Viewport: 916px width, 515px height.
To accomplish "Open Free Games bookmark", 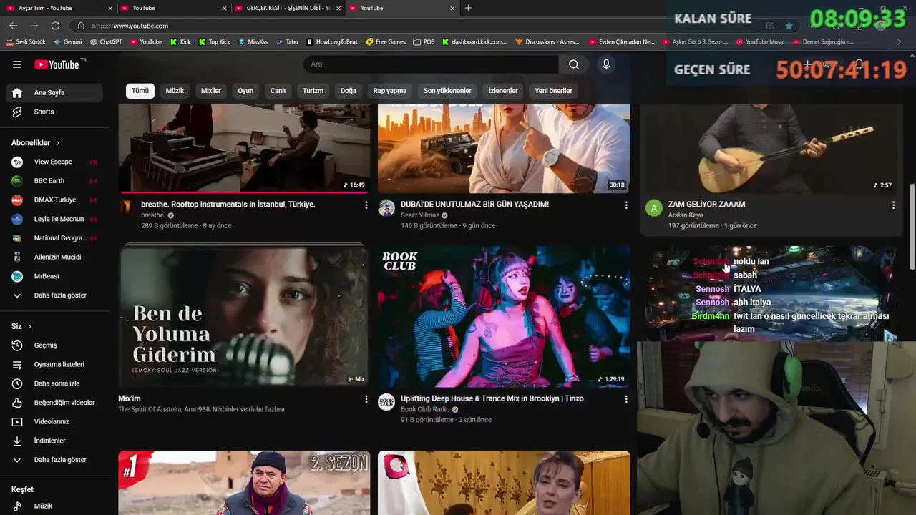I will 386,42.
